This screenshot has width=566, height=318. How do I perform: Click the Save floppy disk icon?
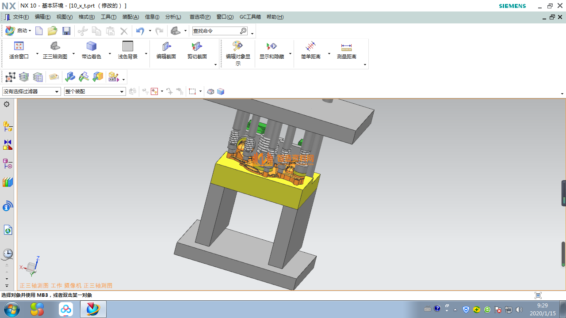(x=66, y=31)
